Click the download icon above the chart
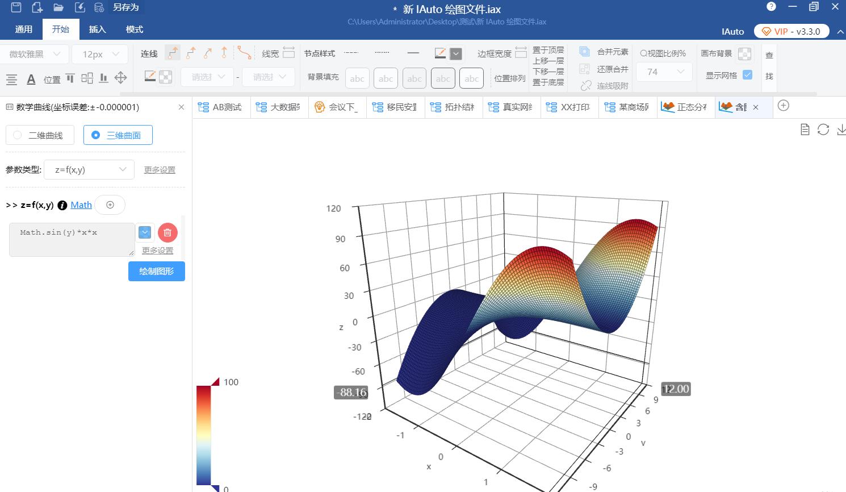 [841, 130]
